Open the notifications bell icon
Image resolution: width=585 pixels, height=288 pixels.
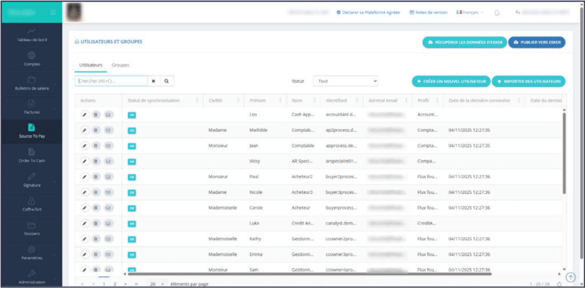tap(497, 13)
